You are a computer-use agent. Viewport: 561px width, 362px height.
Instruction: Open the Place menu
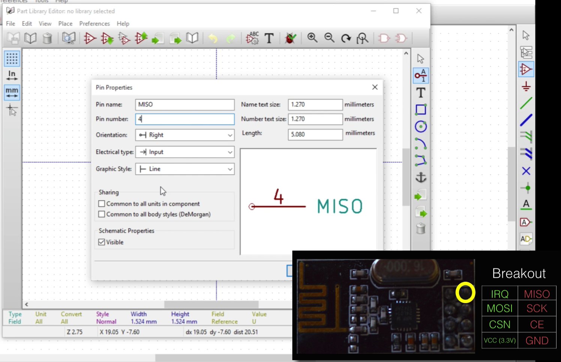click(65, 24)
